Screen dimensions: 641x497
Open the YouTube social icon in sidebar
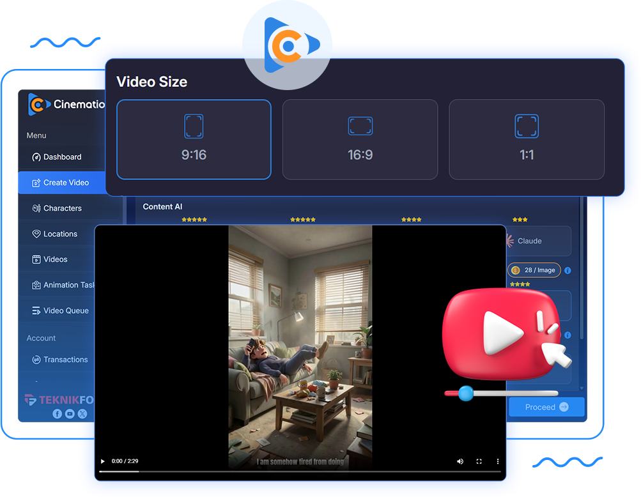[x=70, y=414]
